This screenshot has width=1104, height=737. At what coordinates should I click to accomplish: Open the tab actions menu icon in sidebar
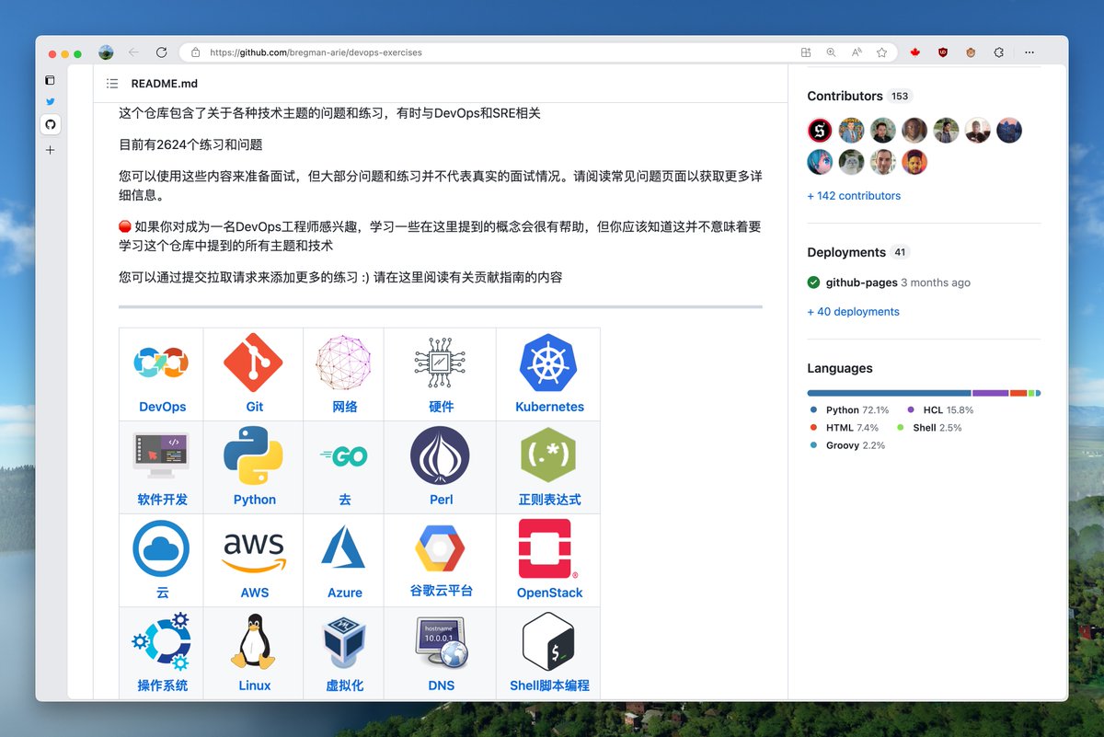tap(51, 80)
